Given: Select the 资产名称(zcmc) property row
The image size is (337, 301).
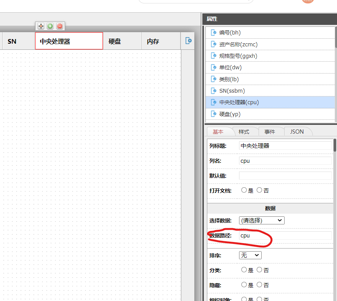Looking at the screenshot, I should click(270, 44).
